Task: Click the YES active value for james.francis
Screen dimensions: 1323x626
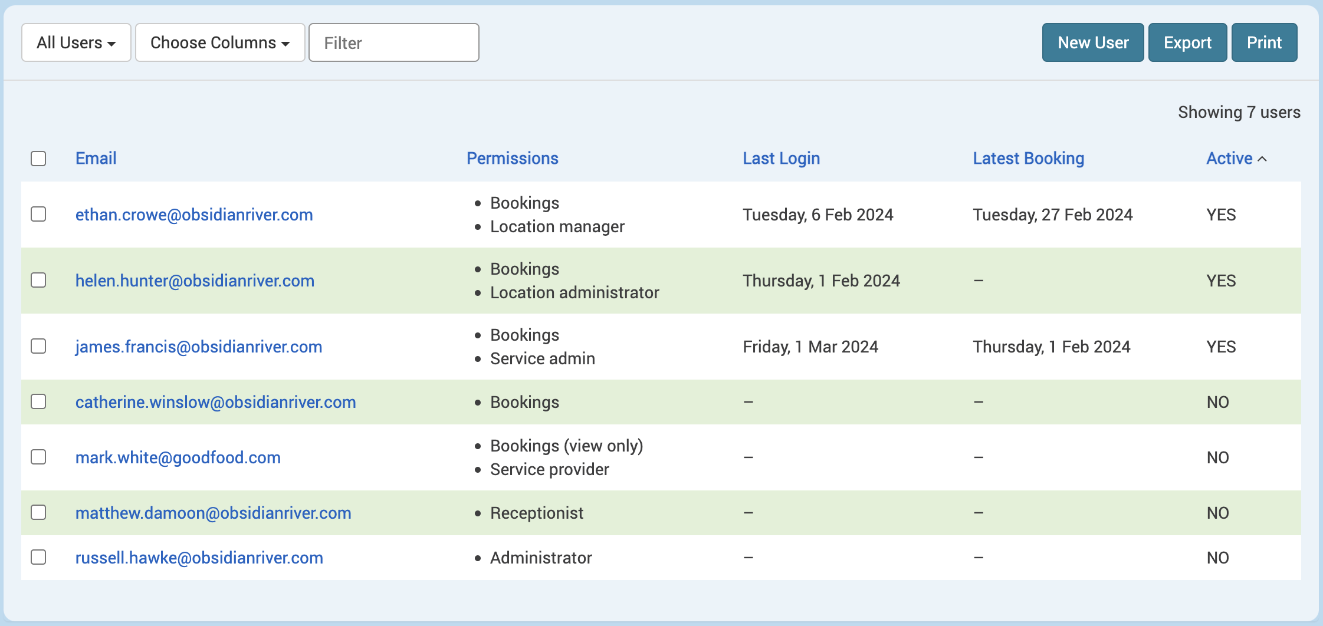Action: (1220, 347)
